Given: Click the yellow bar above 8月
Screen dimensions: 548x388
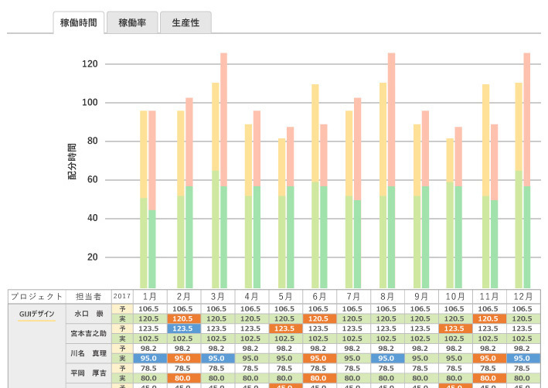Looking at the screenshot, I should (x=383, y=139).
